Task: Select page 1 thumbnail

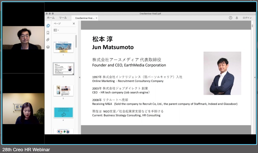Action: 63,47
